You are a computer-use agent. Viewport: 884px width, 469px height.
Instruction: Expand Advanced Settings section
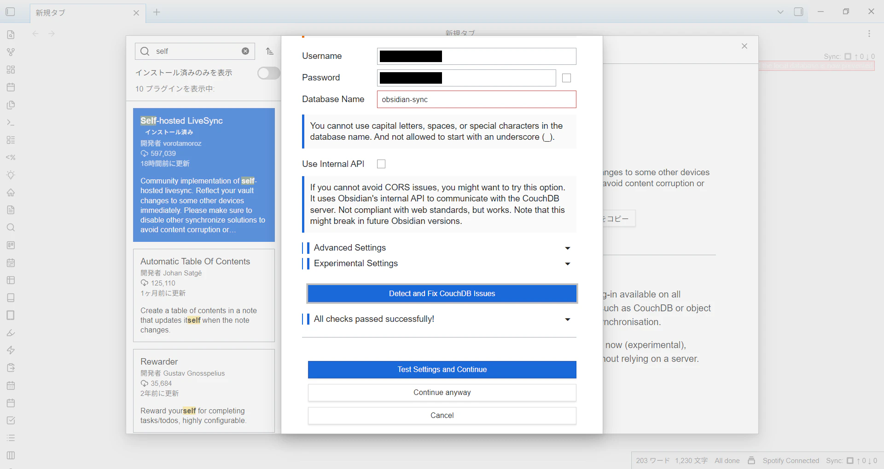point(439,248)
